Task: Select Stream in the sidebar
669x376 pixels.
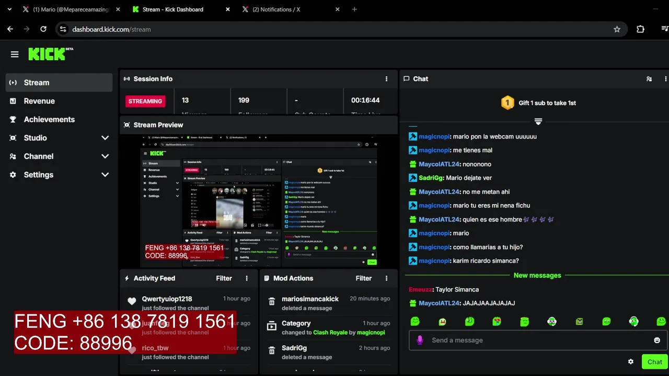Action: [x=59, y=83]
